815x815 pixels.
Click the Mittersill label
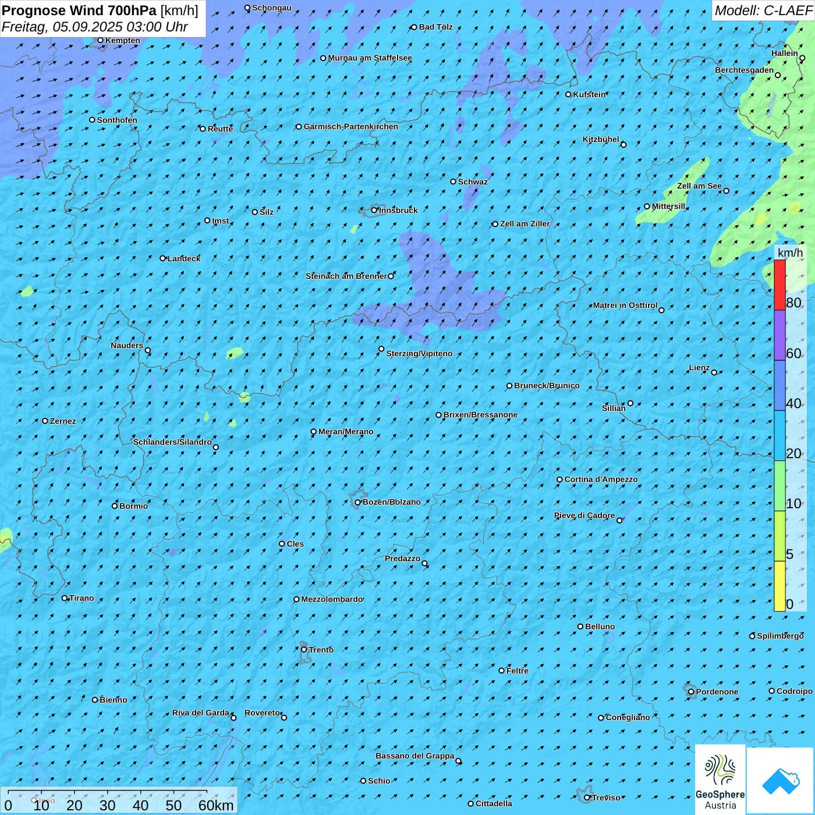pos(668,206)
